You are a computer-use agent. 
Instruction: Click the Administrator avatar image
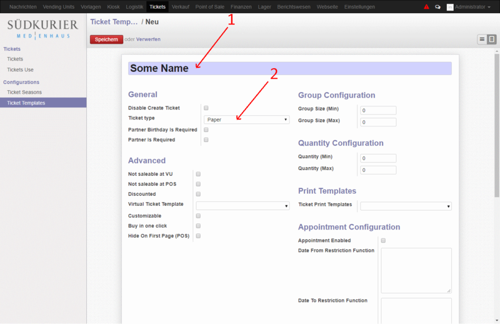(x=449, y=7)
